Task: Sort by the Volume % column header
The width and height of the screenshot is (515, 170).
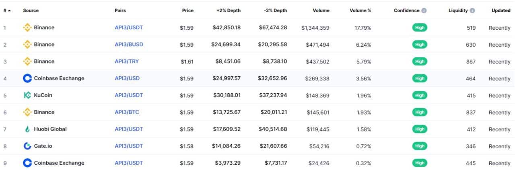Action: (x=360, y=10)
